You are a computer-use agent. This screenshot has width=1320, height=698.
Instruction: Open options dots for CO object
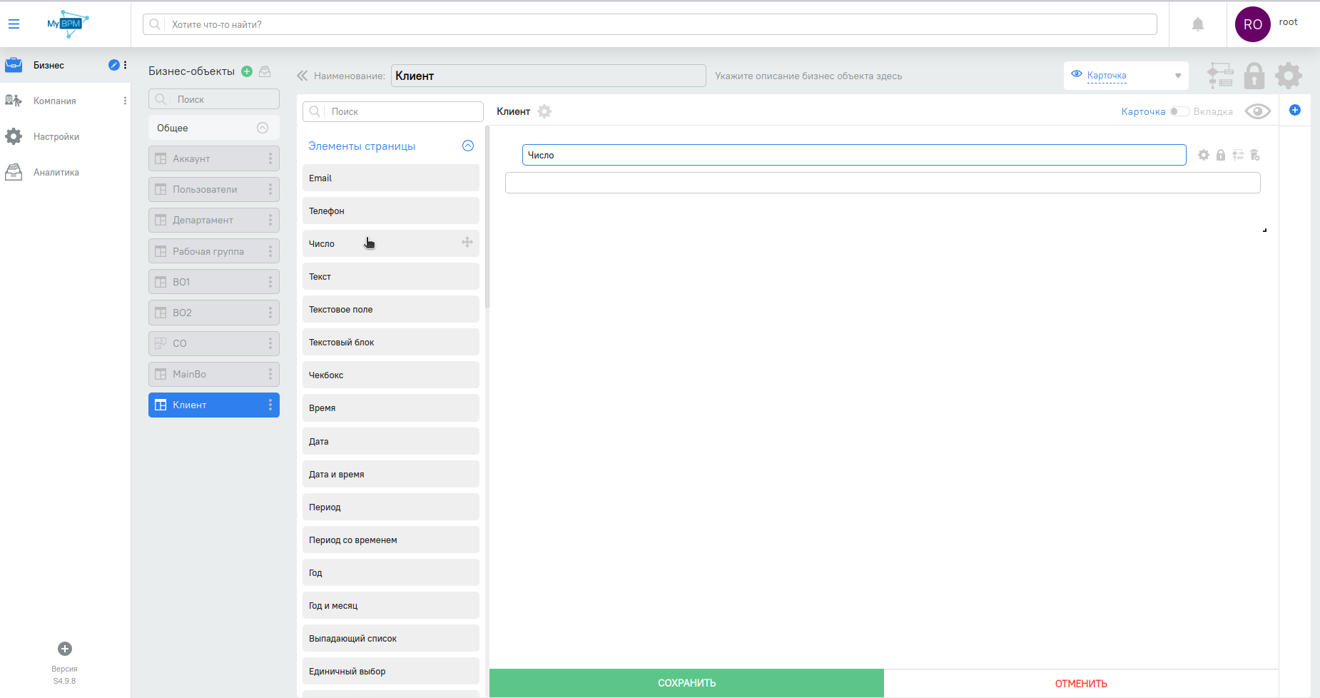point(270,343)
